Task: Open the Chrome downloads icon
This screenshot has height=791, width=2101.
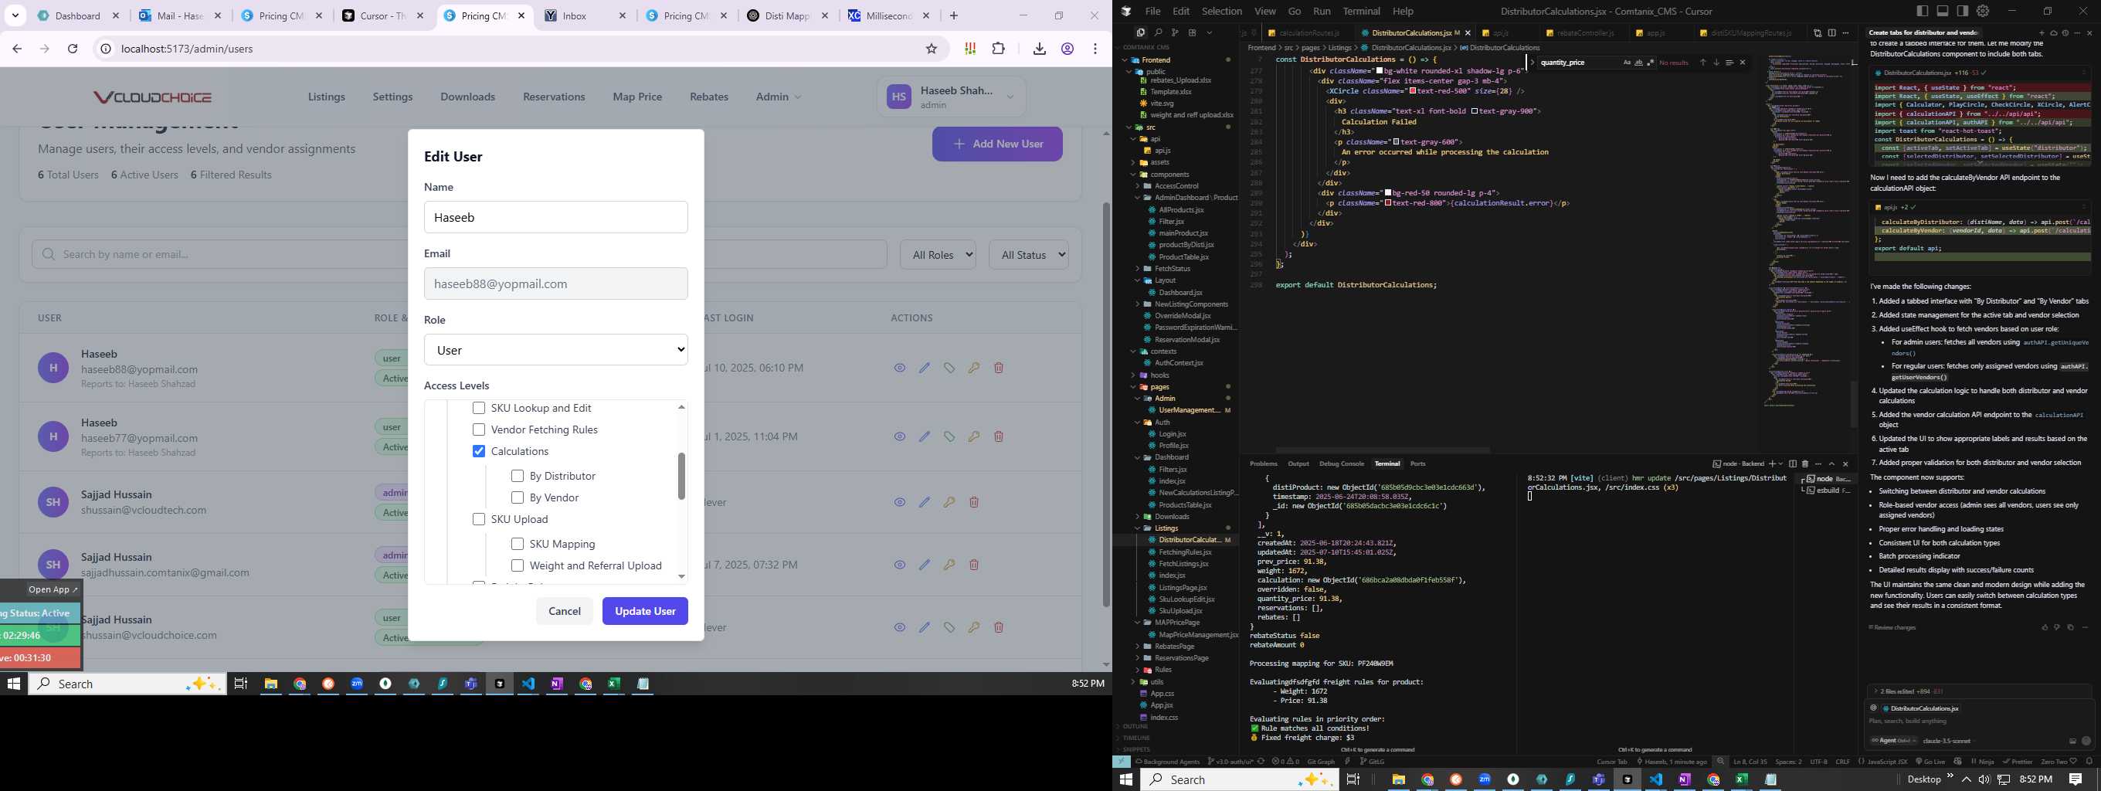Action: click(1039, 49)
